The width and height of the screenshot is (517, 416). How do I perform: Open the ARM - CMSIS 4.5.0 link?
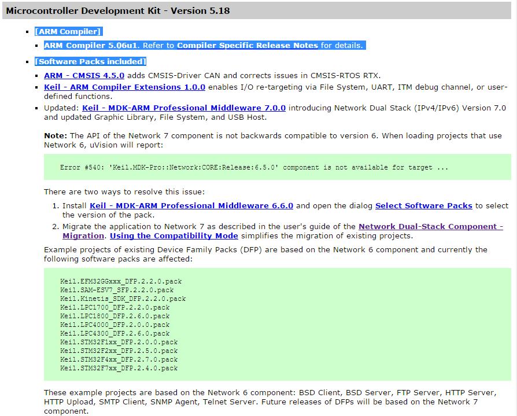click(x=84, y=76)
